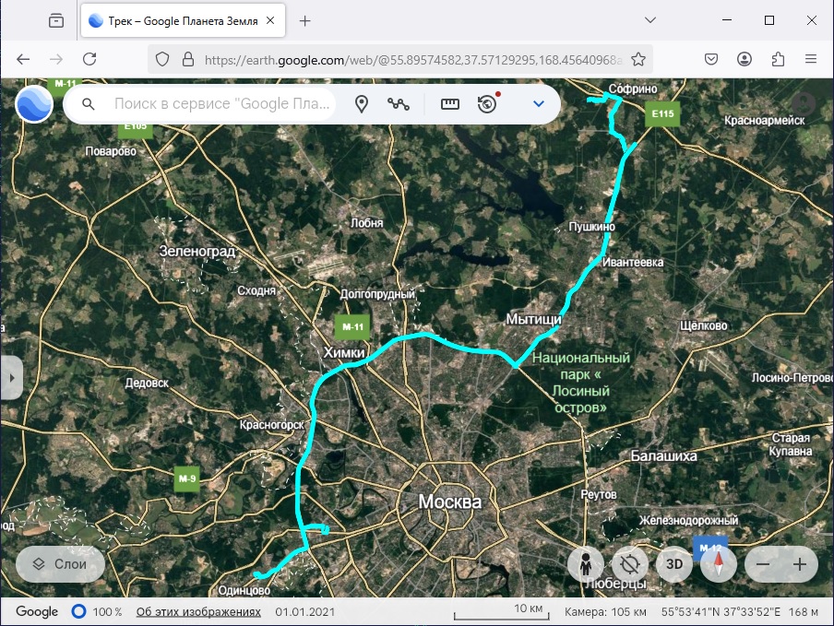The height and width of the screenshot is (626, 834).
Task: Expand the toolbar chevron dropdown
Action: [x=539, y=104]
